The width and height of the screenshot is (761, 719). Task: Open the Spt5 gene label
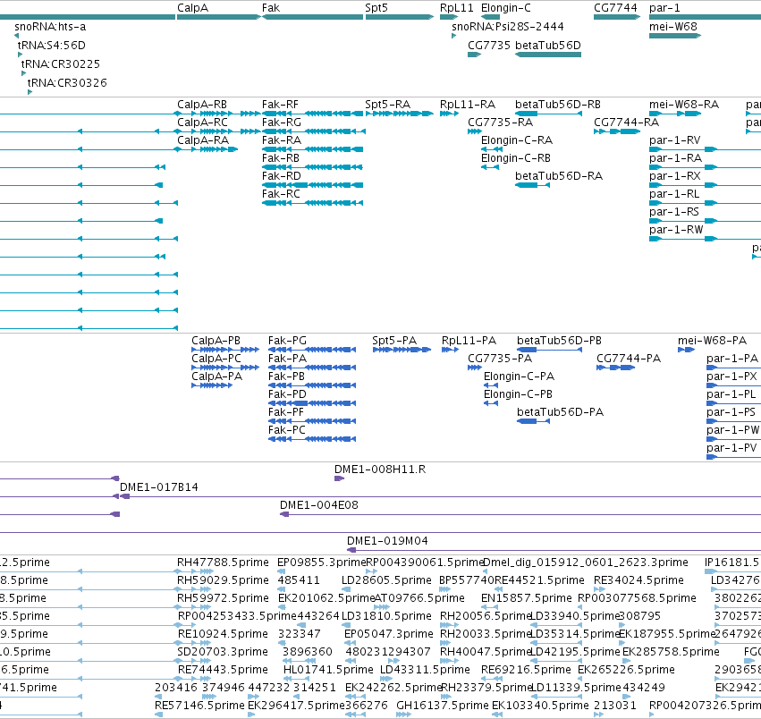point(376,8)
